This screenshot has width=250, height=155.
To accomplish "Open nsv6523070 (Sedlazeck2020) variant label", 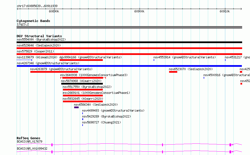I will 191,69.
